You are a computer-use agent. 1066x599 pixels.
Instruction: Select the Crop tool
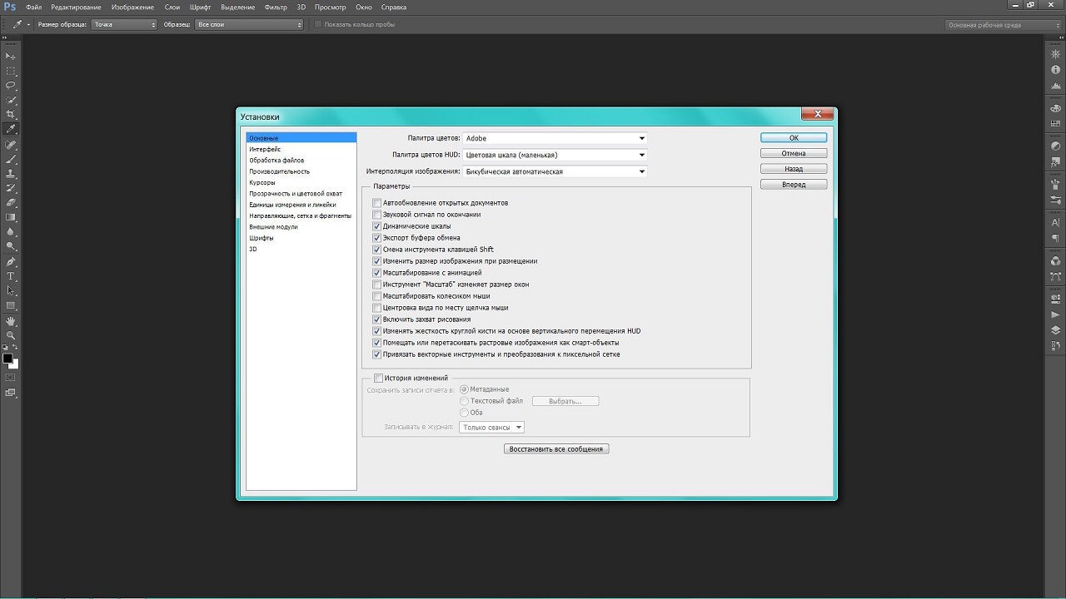pyautogui.click(x=11, y=114)
